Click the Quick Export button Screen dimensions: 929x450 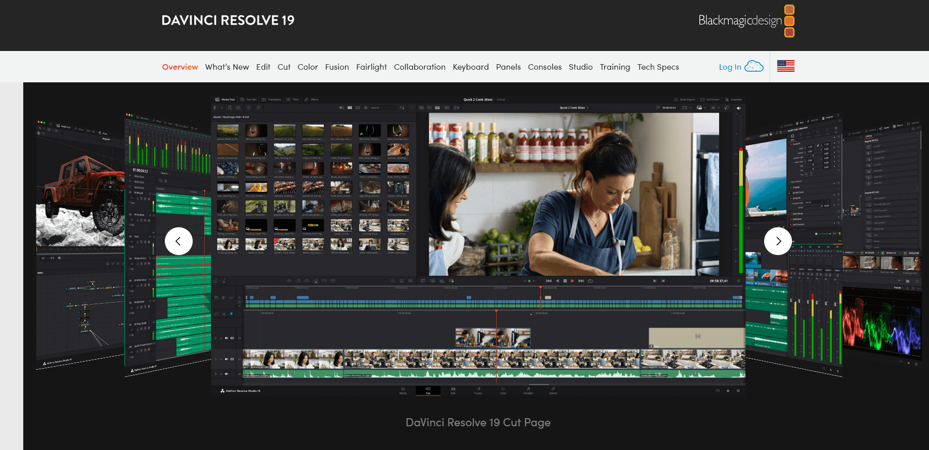684,99
